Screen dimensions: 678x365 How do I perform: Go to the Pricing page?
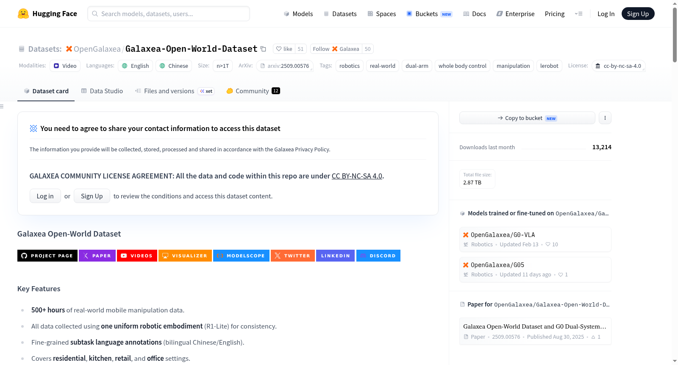555,14
